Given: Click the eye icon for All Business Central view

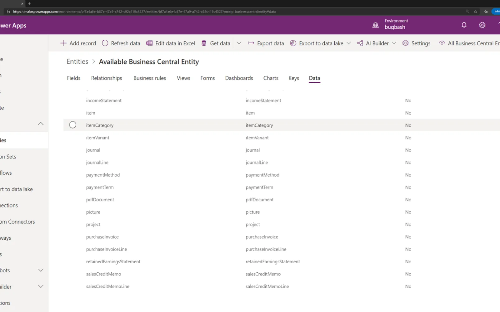Looking at the screenshot, I should (x=442, y=43).
